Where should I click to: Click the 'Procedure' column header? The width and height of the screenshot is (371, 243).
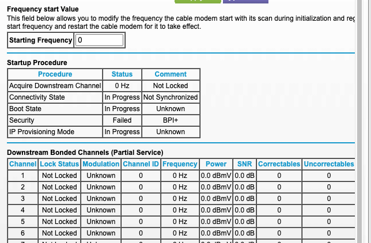[55, 74]
